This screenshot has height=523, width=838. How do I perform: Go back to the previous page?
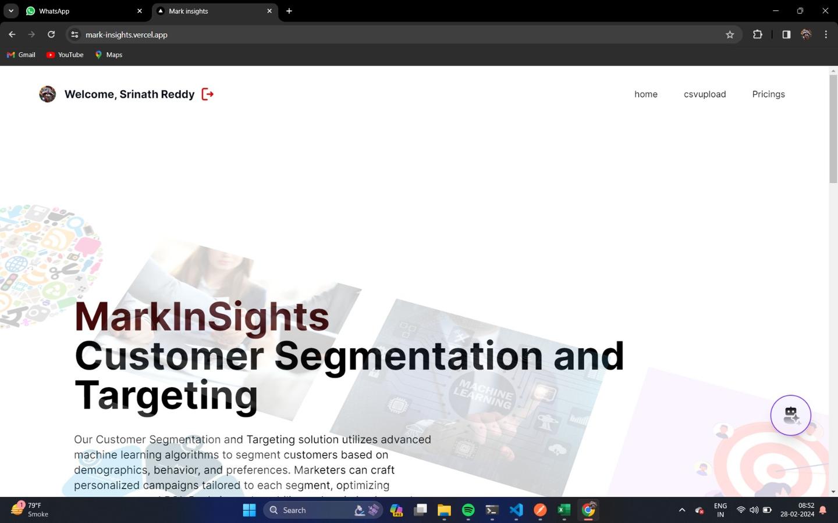(x=12, y=34)
